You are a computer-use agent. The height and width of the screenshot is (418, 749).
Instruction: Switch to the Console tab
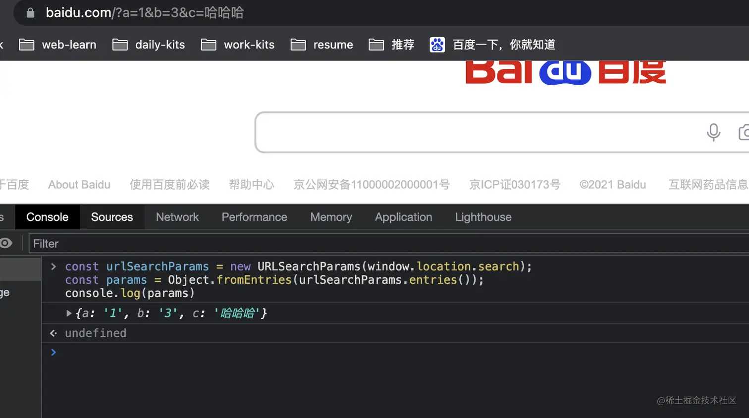pyautogui.click(x=47, y=217)
